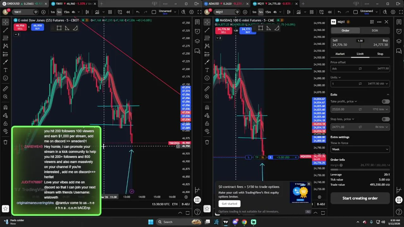Screen dimensions: 404x227
Task: Open brush drawing tool in NQ1! chart sidebar
Action: coord(207,62)
